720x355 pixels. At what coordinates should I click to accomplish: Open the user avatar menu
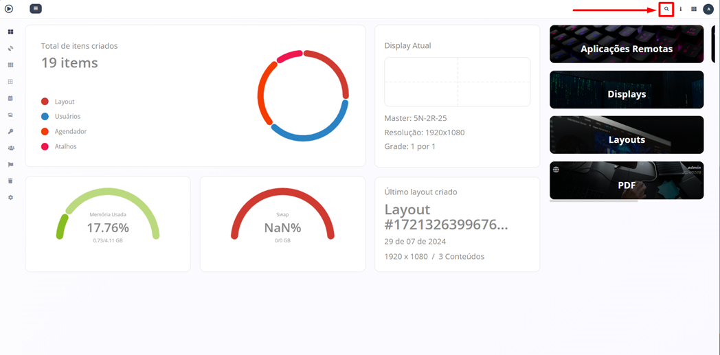(708, 10)
